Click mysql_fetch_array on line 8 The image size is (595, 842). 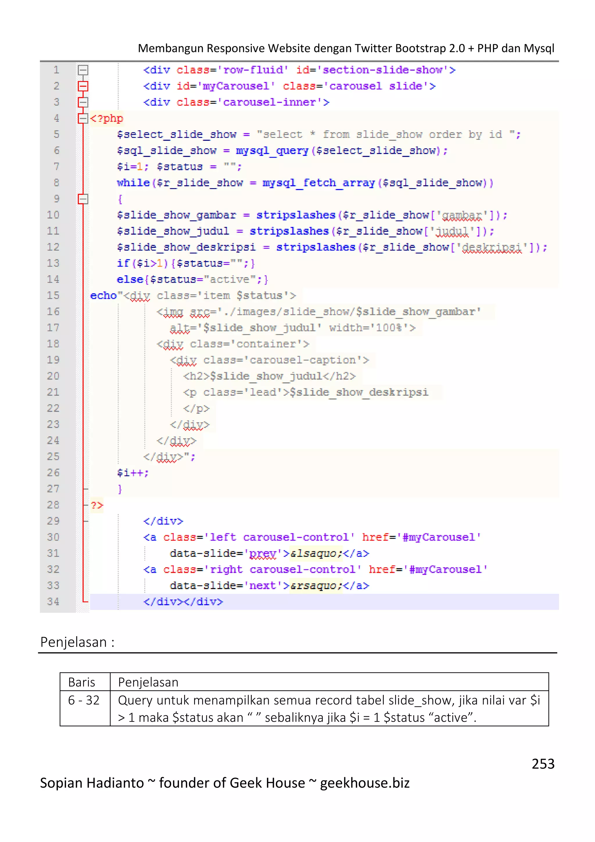pyautogui.click(x=319, y=183)
